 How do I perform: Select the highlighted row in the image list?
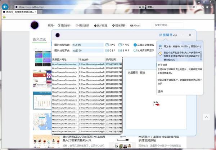tap(87, 64)
